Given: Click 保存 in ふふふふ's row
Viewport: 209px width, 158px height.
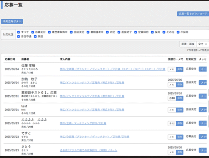Looking at the screenshot, I should [x=180, y=124].
